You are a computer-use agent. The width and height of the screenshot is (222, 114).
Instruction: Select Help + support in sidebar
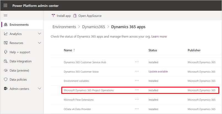click(x=22, y=52)
